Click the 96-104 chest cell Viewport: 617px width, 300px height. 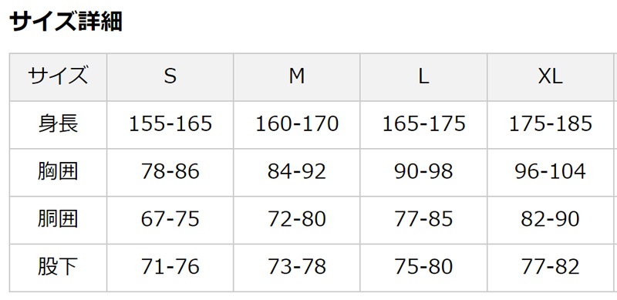pos(551,173)
